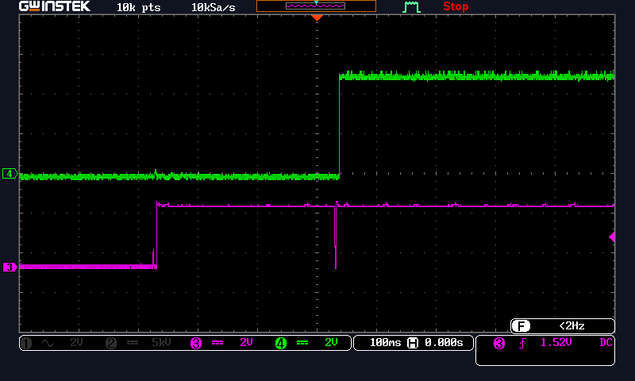Click the GW INSTEK logo

coord(54,6)
